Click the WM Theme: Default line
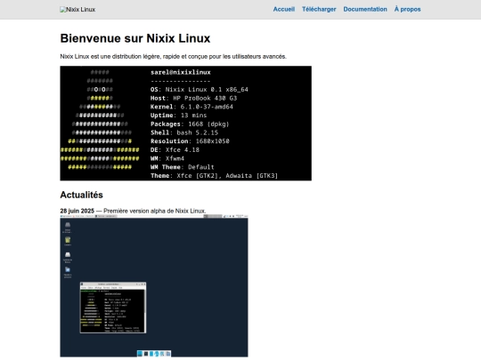 click(183, 167)
